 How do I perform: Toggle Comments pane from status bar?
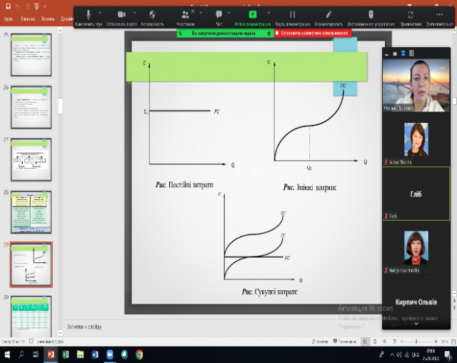[344, 342]
